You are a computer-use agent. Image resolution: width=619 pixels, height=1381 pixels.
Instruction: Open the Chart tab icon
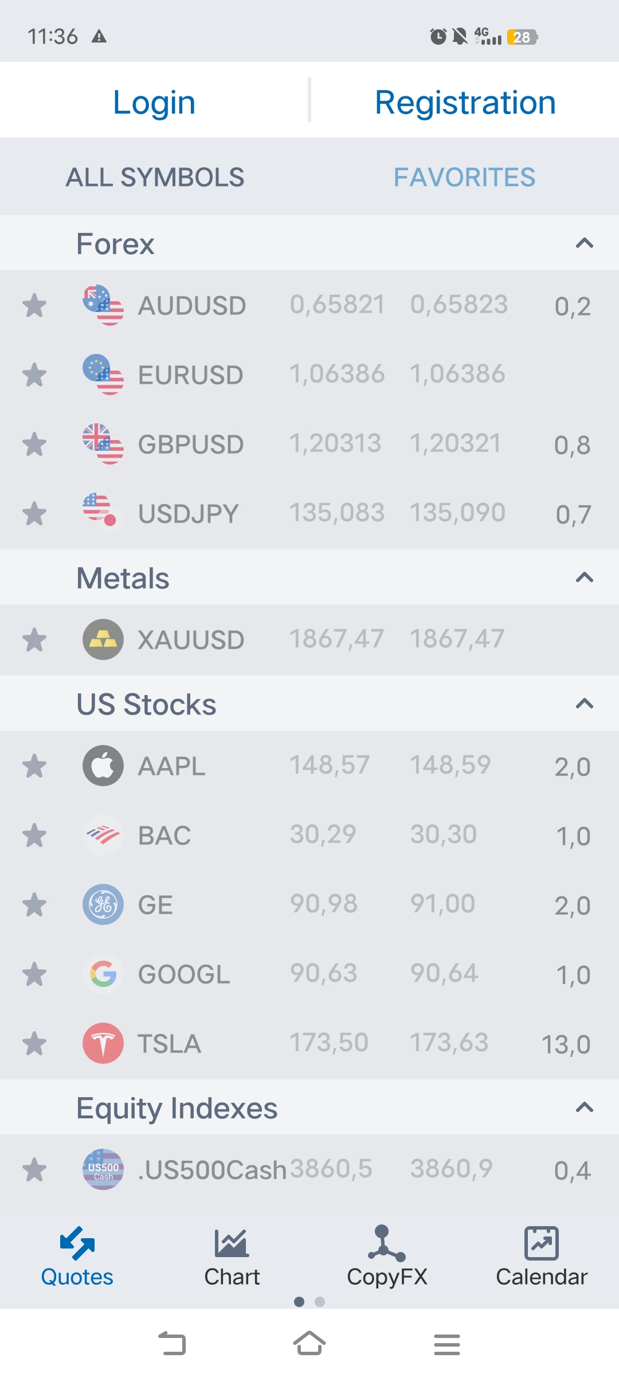click(232, 1243)
